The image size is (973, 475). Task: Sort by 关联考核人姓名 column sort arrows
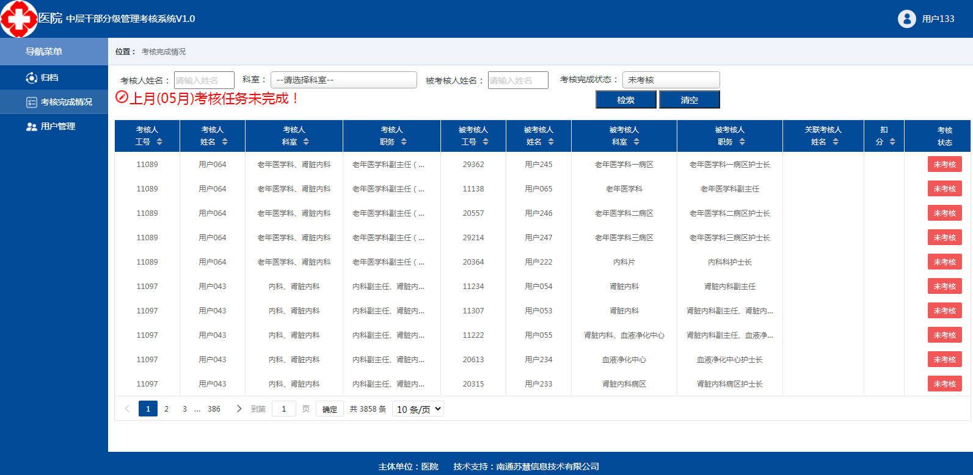[836, 142]
